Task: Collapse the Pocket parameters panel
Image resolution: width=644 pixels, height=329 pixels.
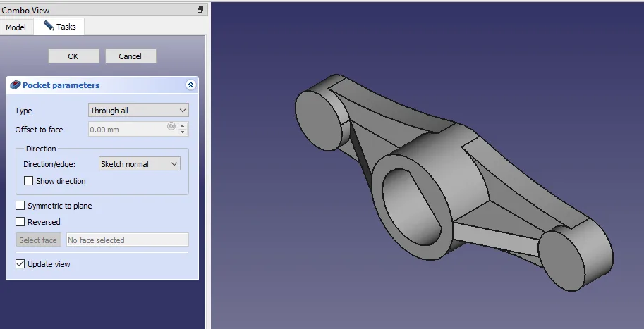Action: [190, 85]
